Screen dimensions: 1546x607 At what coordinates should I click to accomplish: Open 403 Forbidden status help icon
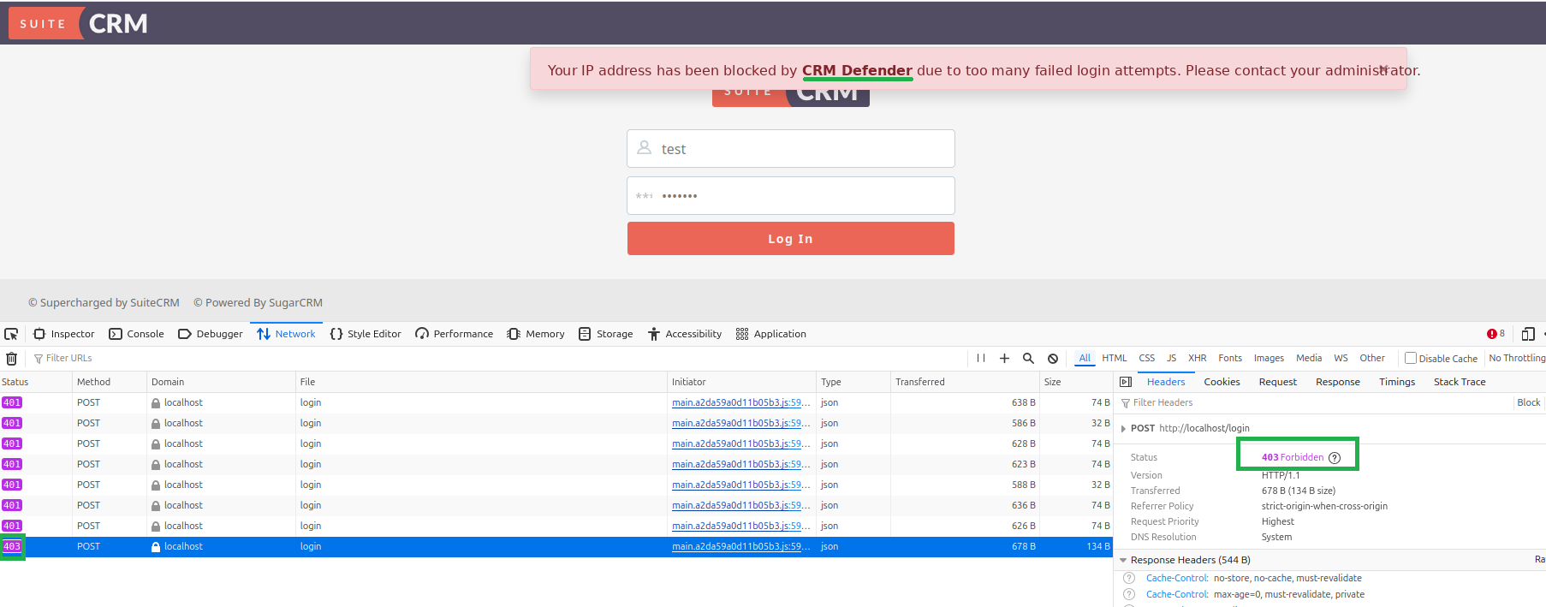(1335, 458)
